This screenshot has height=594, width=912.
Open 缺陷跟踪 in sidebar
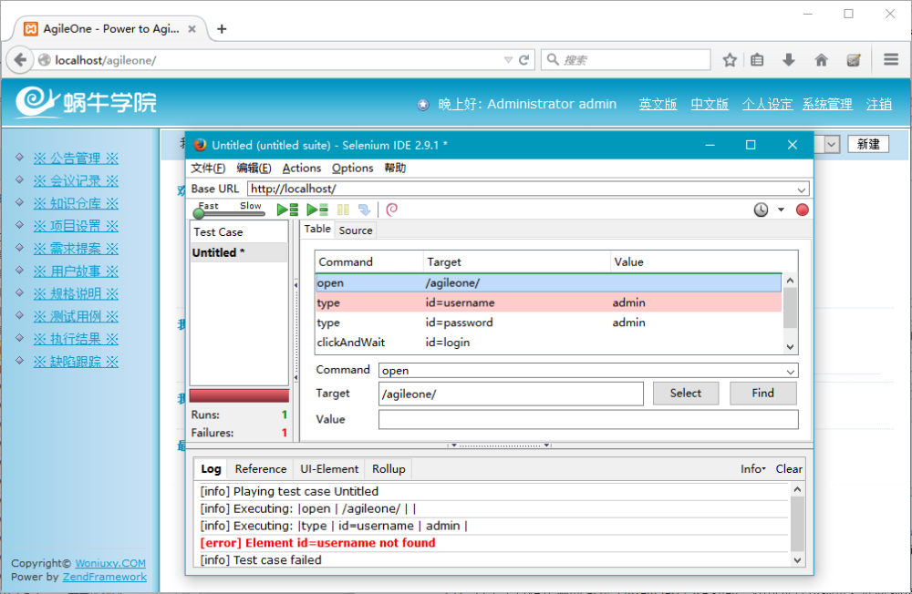click(x=76, y=362)
